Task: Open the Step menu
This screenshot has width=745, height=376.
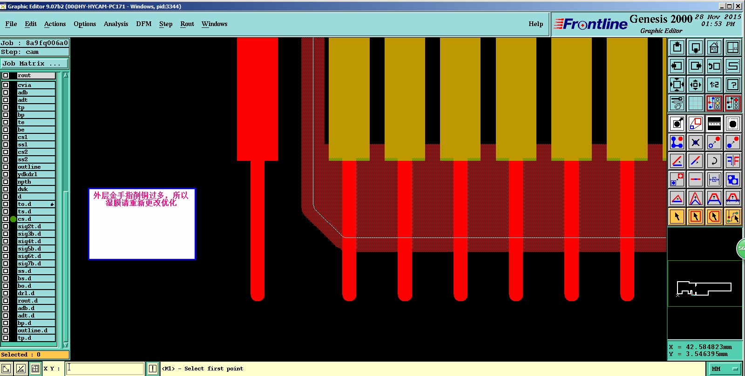Action: [166, 24]
